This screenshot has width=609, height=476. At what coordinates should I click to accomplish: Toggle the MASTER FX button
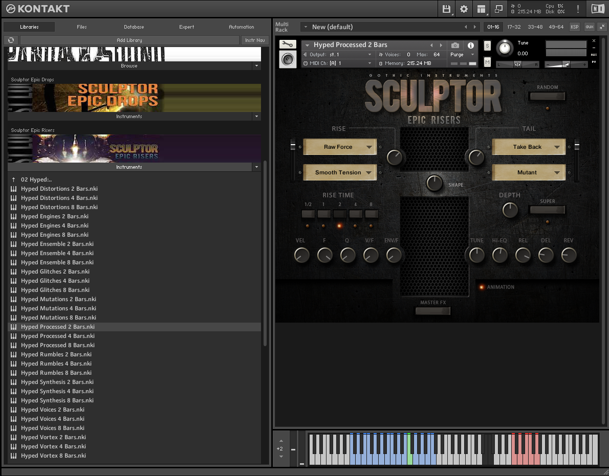tap(433, 311)
